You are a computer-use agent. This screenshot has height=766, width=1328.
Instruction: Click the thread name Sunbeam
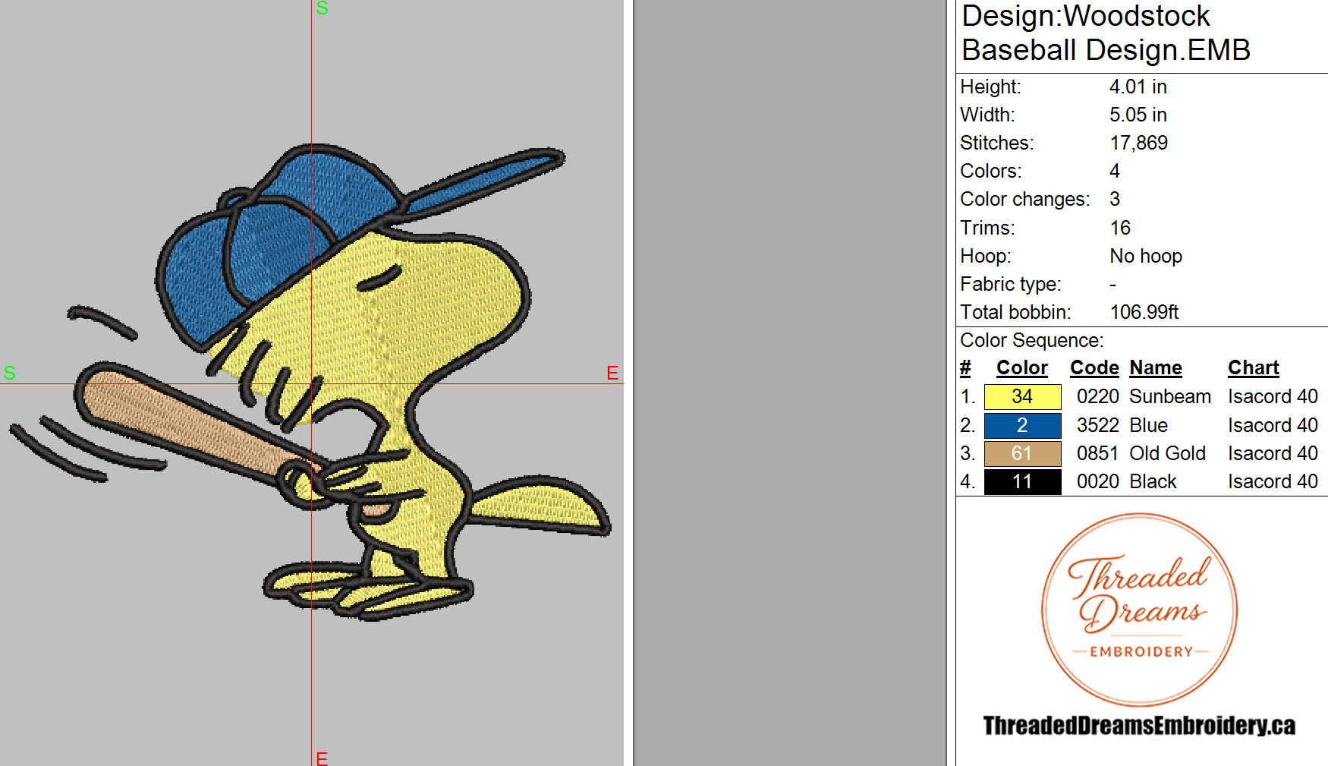coord(1170,397)
